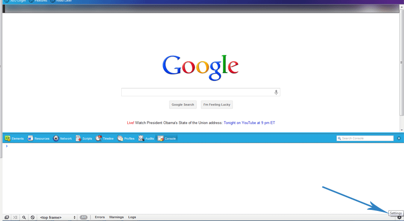Clear the console log icon
The height and width of the screenshot is (221, 404).
32,217
